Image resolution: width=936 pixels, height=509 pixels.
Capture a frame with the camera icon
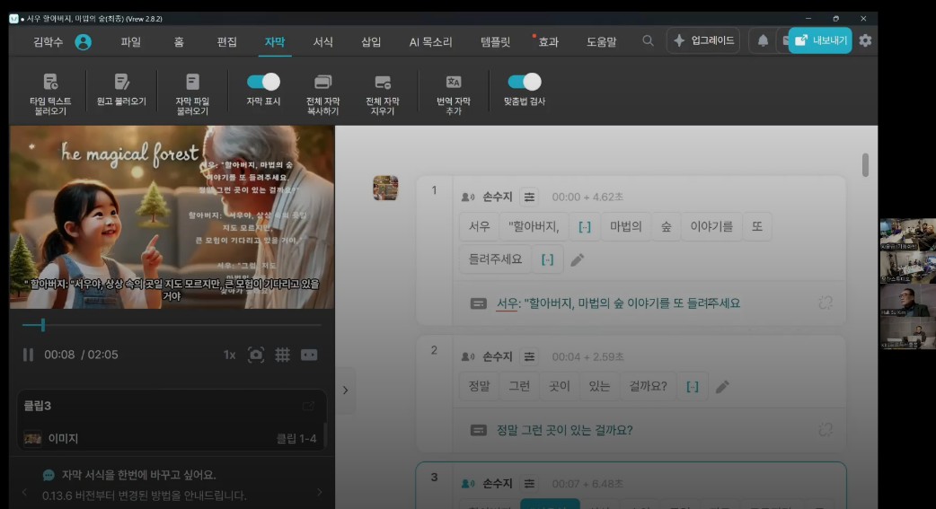coord(256,355)
